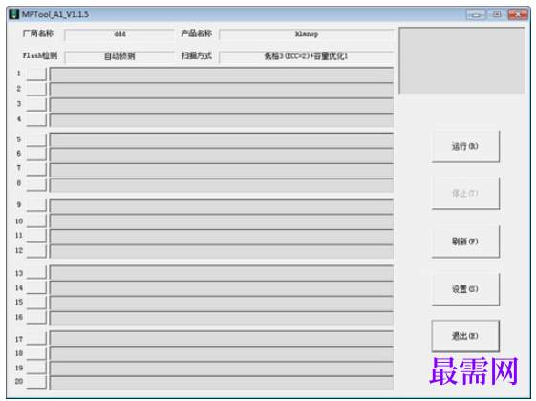This screenshot has width=536, height=401.
Task: Click the small button for port 12
Action: 36,251
